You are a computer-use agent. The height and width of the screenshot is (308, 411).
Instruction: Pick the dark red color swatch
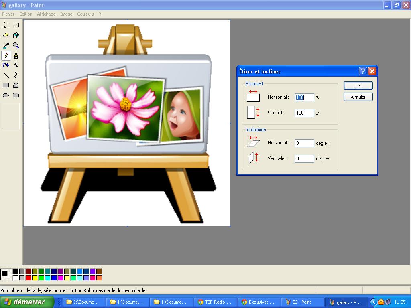(28, 272)
